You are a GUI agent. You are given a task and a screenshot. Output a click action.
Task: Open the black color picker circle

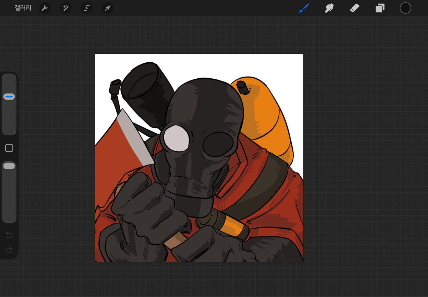406,8
